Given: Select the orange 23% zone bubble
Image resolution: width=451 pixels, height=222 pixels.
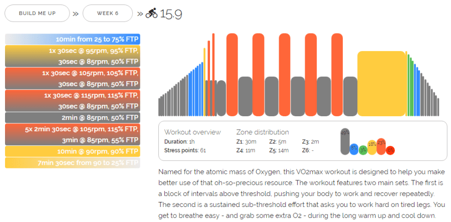Looking at the screenshot, I should click(381, 146).
